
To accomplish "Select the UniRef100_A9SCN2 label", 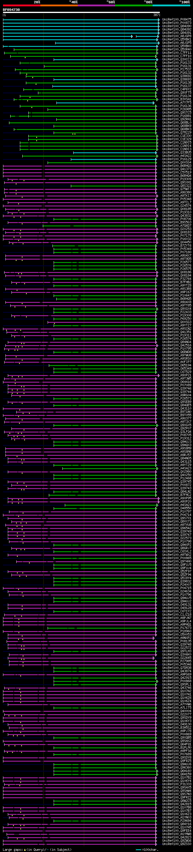I will click(177, 329).
